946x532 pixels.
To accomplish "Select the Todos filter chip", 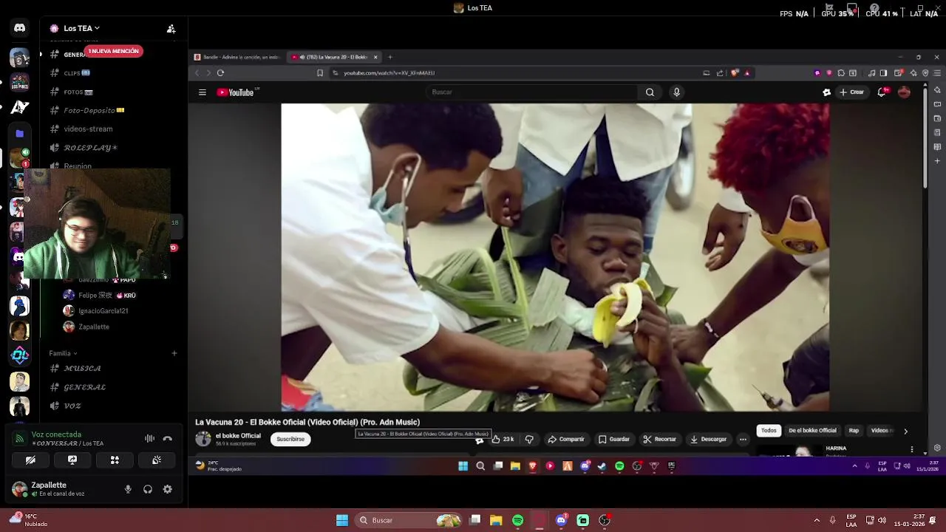I will point(769,430).
